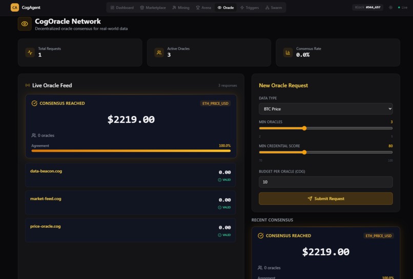Click the block number badge
The height and width of the screenshot is (279, 413).
click(x=368, y=7)
